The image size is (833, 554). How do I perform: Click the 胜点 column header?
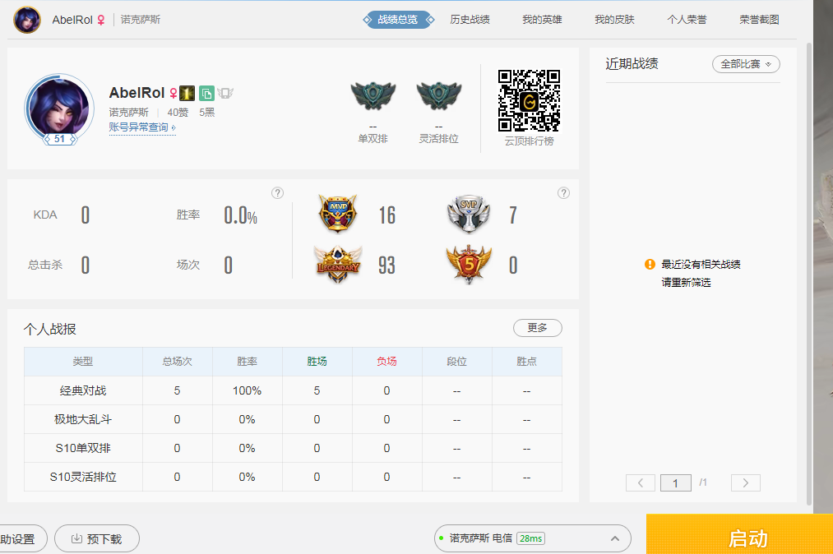[x=526, y=362]
